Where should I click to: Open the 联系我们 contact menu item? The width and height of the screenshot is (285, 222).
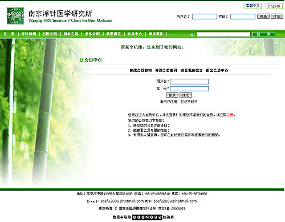click(x=156, y=34)
